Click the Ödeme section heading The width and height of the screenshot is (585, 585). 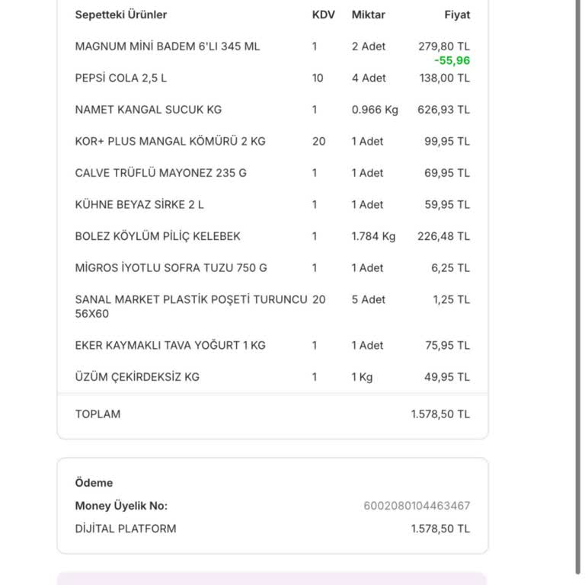(94, 483)
